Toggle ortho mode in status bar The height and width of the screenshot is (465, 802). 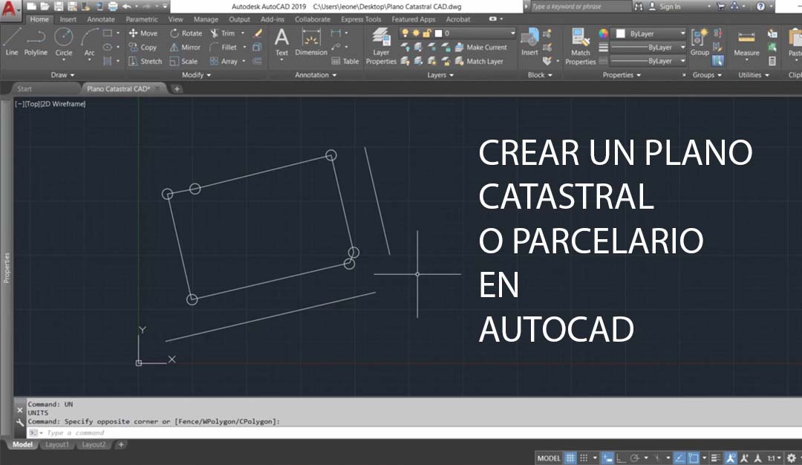pyautogui.click(x=622, y=458)
